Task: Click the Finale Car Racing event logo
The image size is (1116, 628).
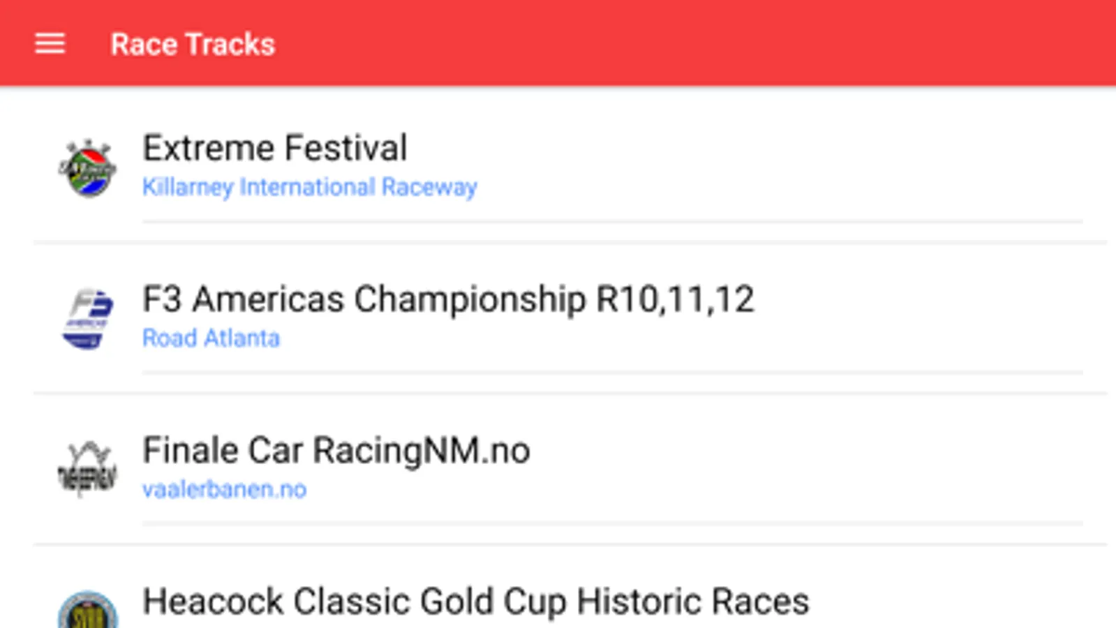Action: pos(87,469)
